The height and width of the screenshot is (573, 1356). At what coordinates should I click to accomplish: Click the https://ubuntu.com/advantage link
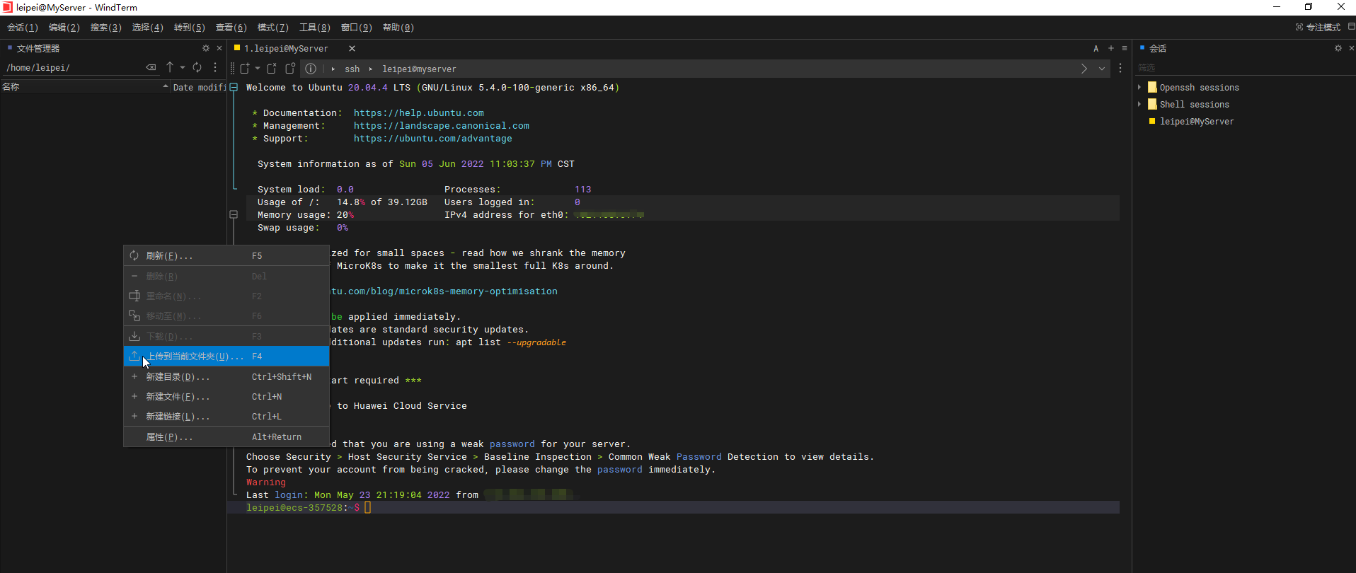[x=433, y=138]
